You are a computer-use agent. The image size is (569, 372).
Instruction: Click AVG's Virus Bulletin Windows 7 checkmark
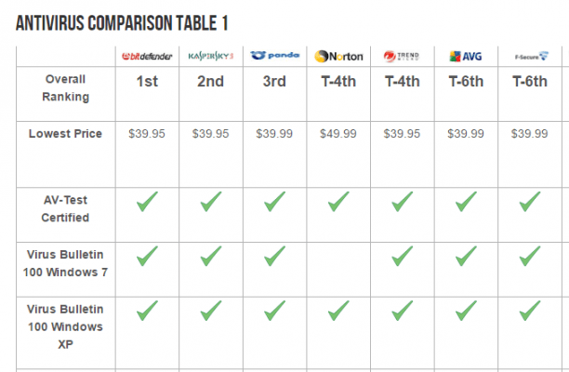pos(465,255)
